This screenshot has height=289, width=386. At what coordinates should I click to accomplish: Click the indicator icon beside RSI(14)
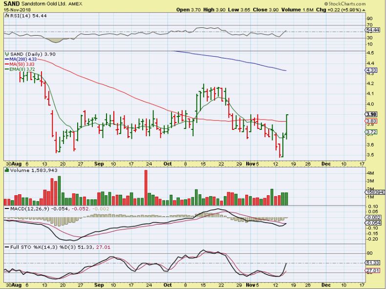tap(7, 16)
